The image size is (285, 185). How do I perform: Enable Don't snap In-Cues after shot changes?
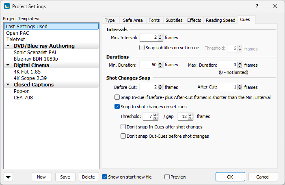(x=123, y=127)
